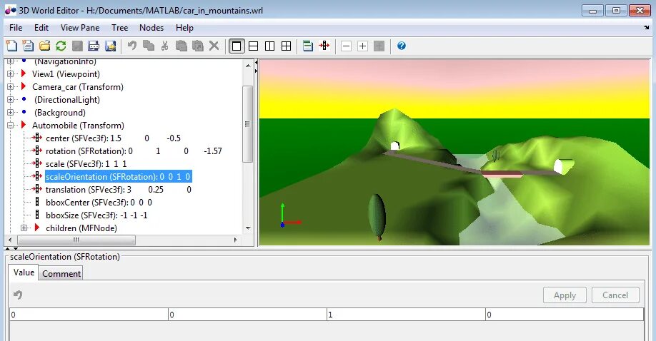This screenshot has width=656, height=341.
Task: Undo the last edit in toolbar
Action: [x=132, y=46]
